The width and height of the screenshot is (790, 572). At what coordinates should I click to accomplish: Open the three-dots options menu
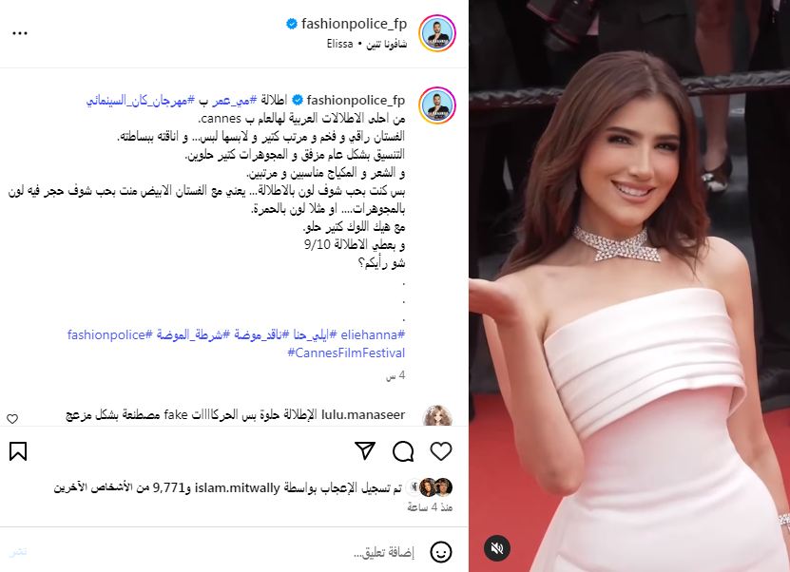point(20,33)
